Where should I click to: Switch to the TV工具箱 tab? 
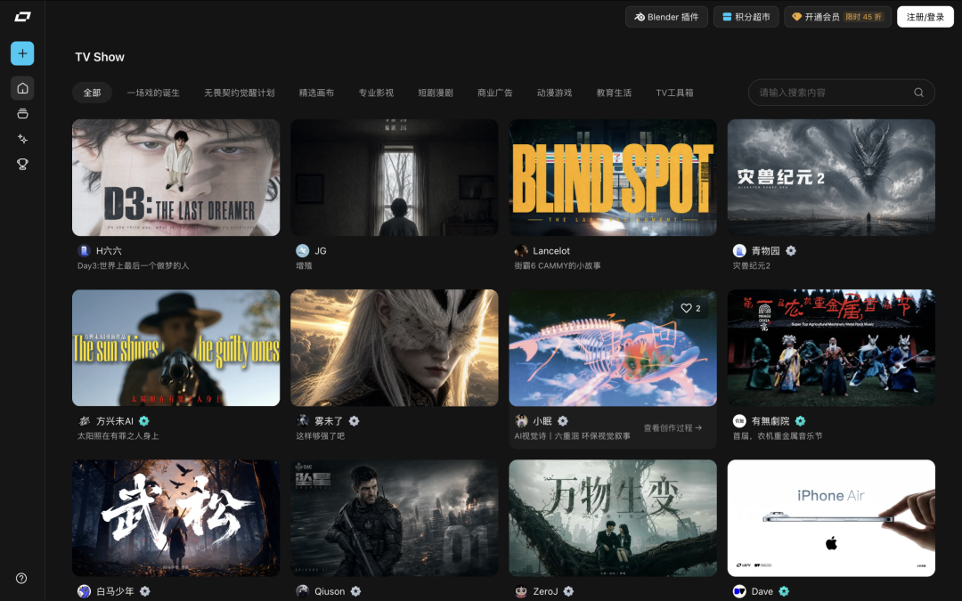(675, 93)
